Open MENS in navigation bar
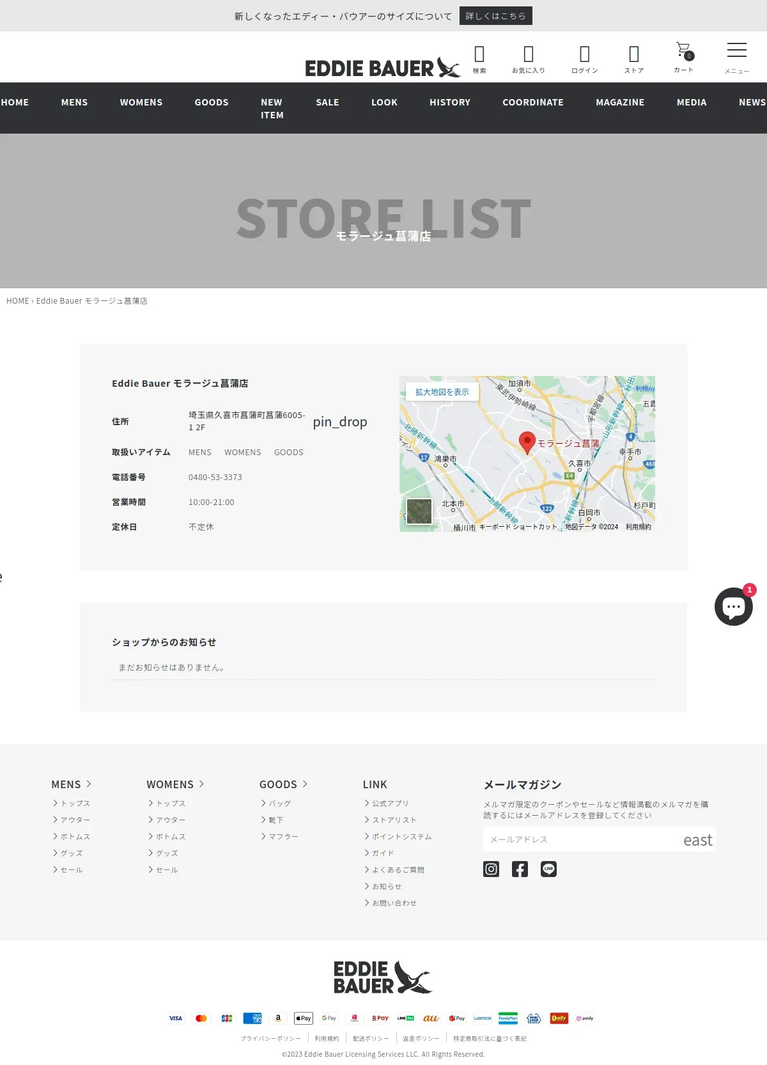 74,102
